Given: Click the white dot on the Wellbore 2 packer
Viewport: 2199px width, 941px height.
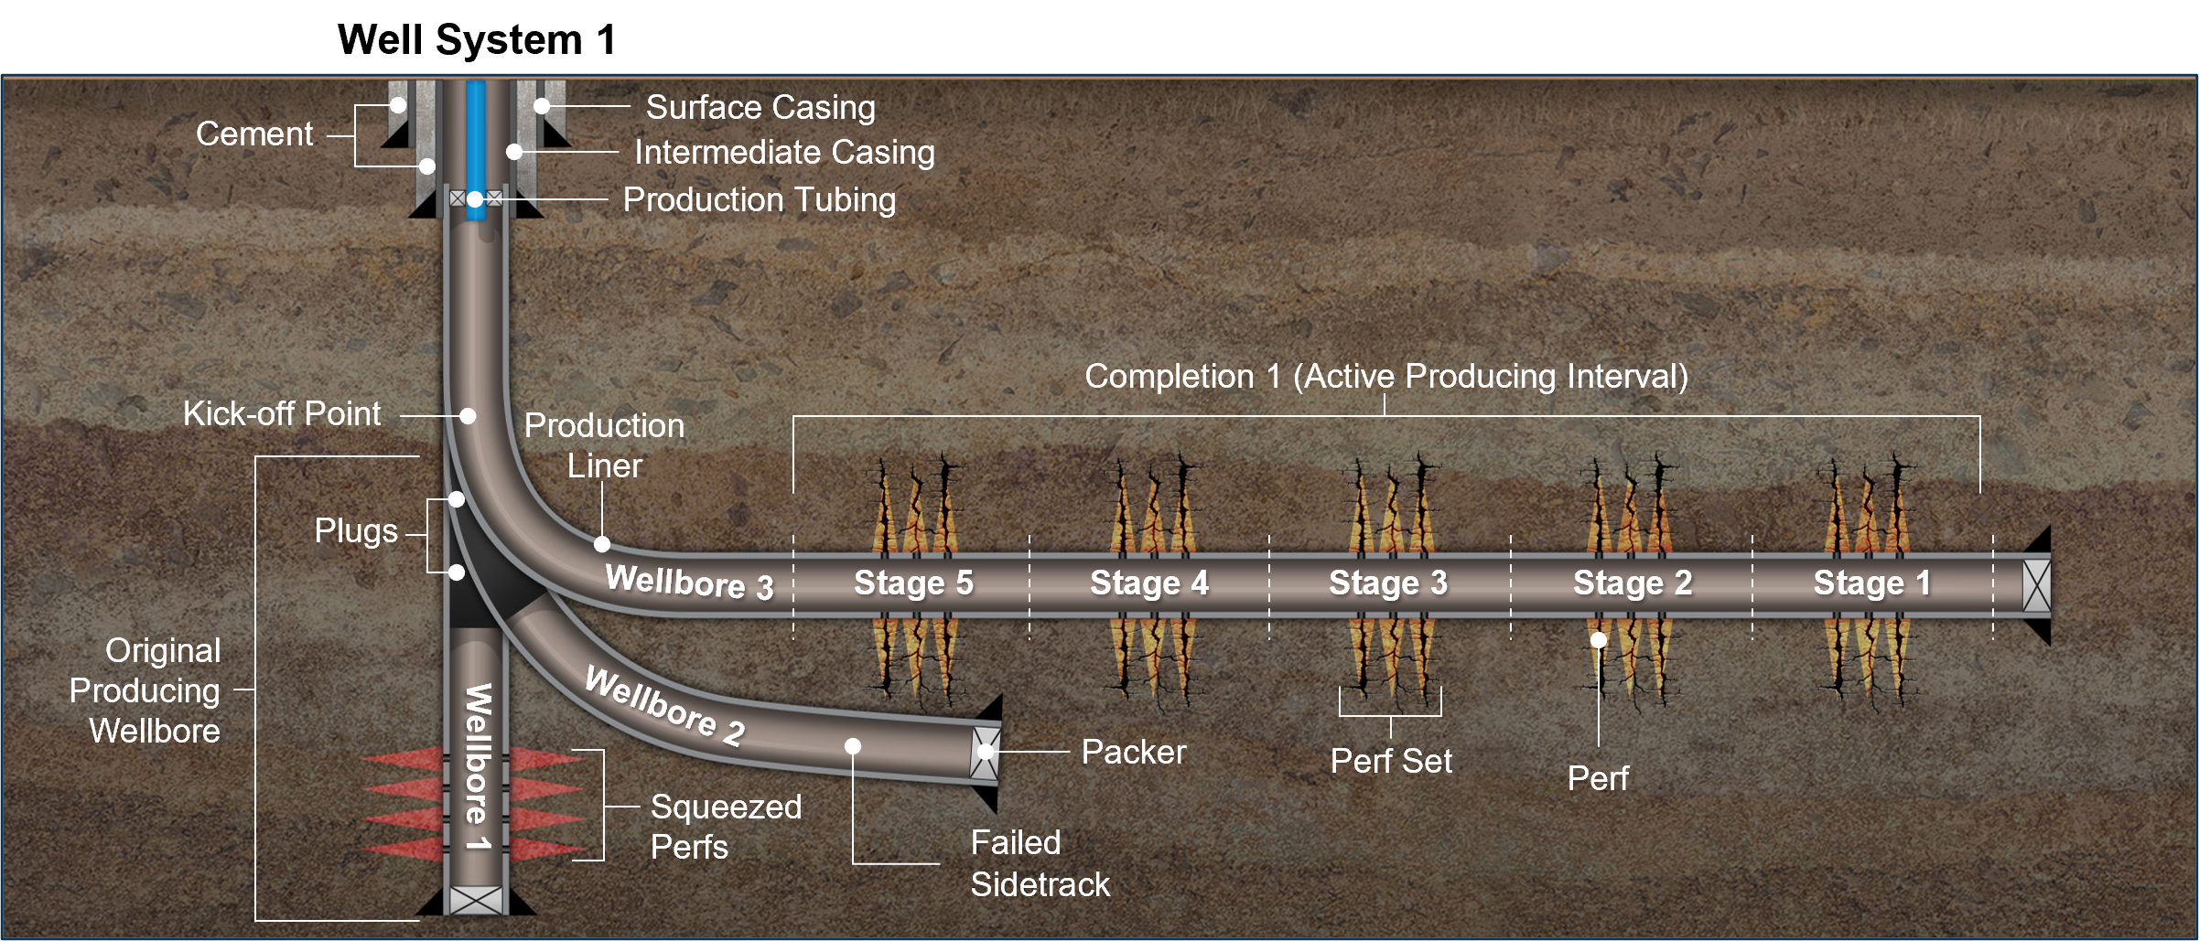Looking at the screenshot, I should tap(986, 752).
